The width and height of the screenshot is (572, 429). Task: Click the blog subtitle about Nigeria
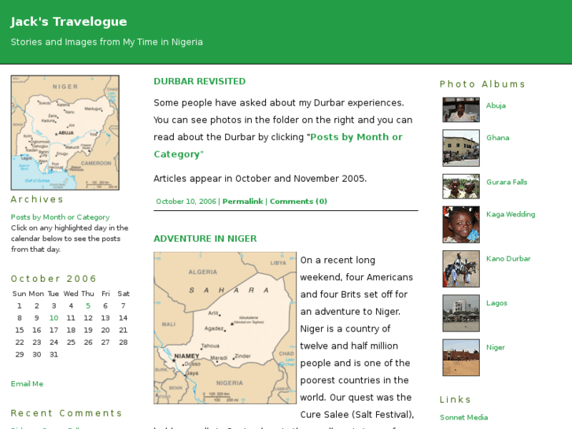[106, 42]
